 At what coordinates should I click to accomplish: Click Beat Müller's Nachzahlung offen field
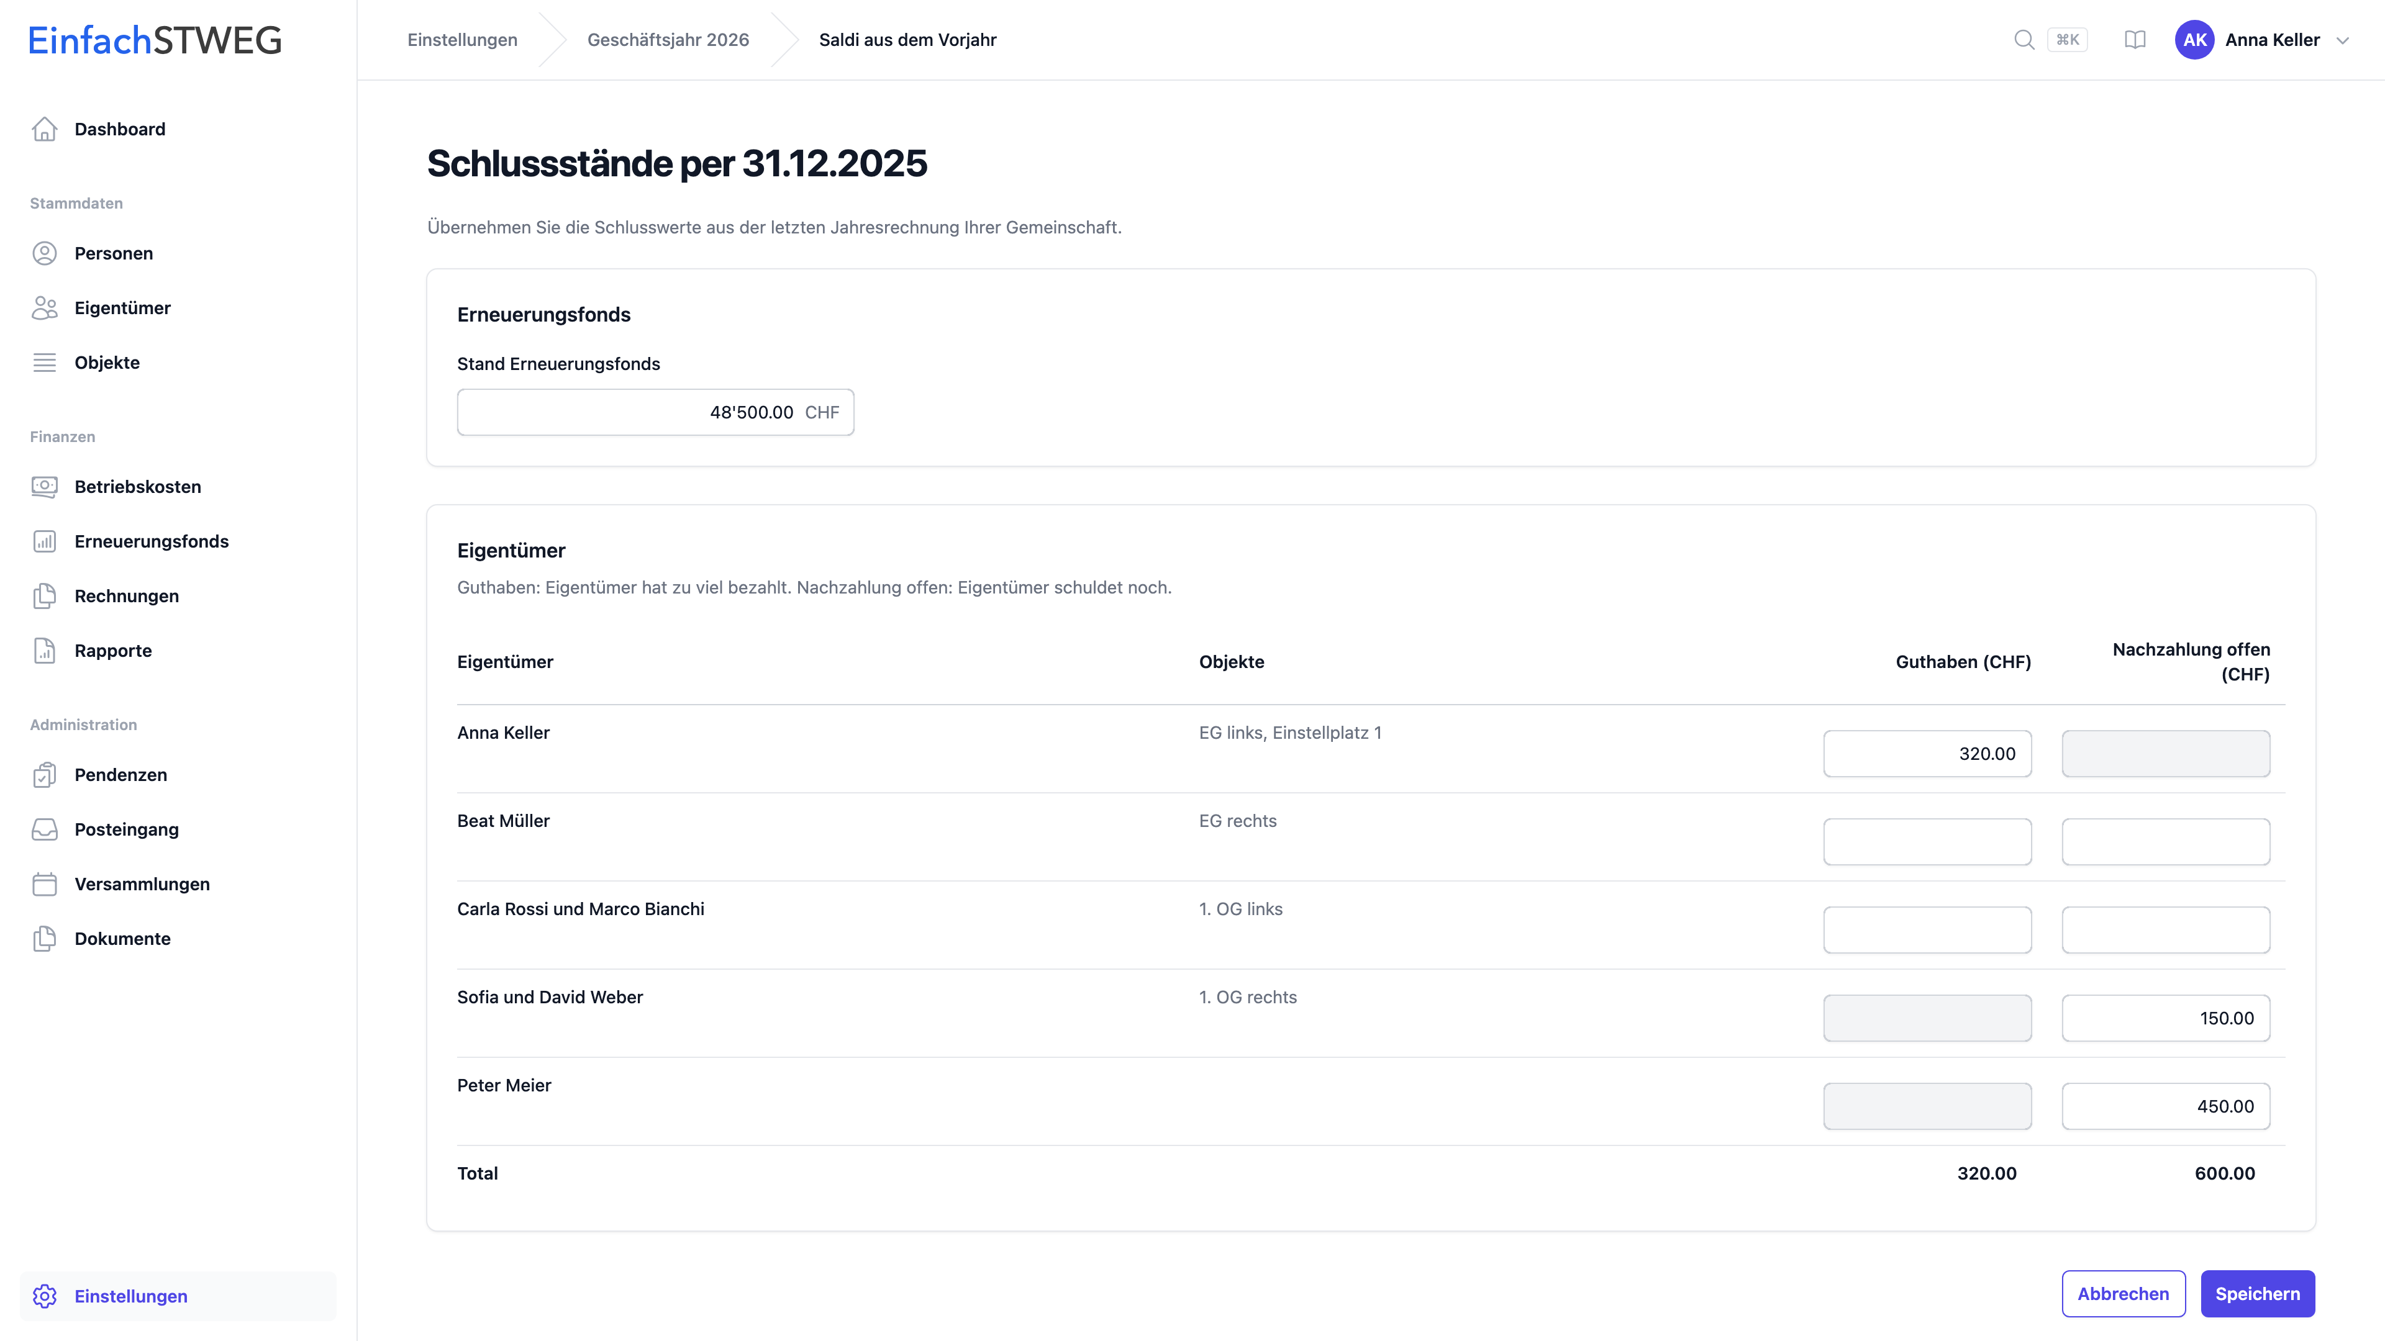[2166, 841]
